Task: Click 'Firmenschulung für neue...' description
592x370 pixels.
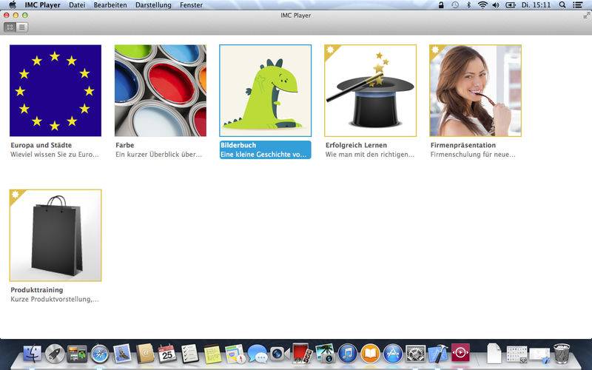Action: [x=473, y=155]
